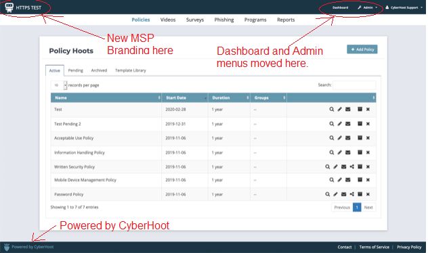Image resolution: width=428 pixels, height=253 pixels.
Task: Open the Surveys section
Action: pos(195,20)
